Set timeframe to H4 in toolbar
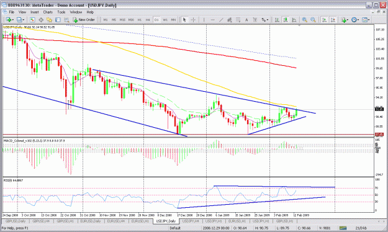388x232 pixels. coord(148,20)
